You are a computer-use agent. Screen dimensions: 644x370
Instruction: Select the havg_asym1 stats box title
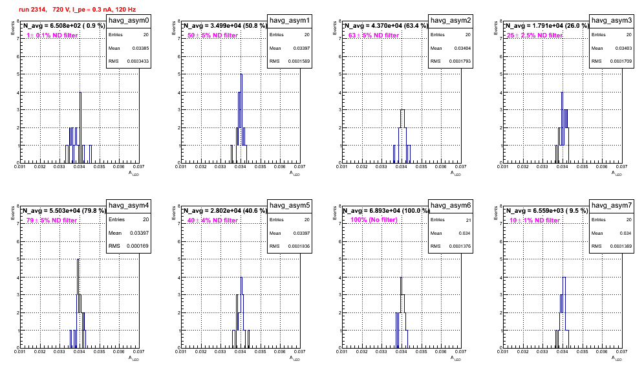point(290,21)
